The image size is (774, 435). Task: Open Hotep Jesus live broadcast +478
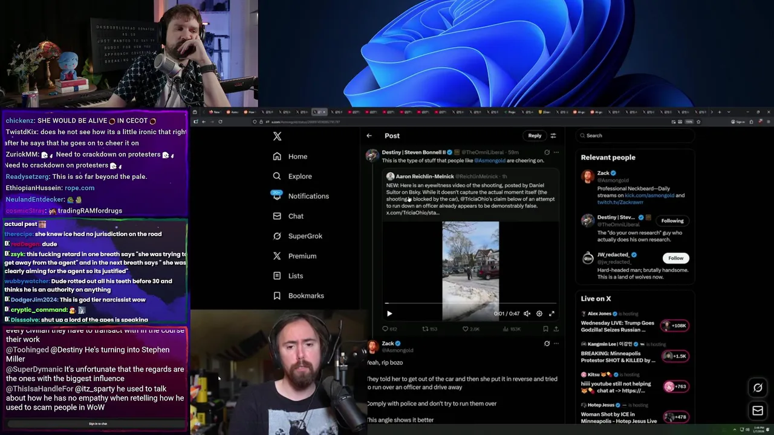coord(634,414)
